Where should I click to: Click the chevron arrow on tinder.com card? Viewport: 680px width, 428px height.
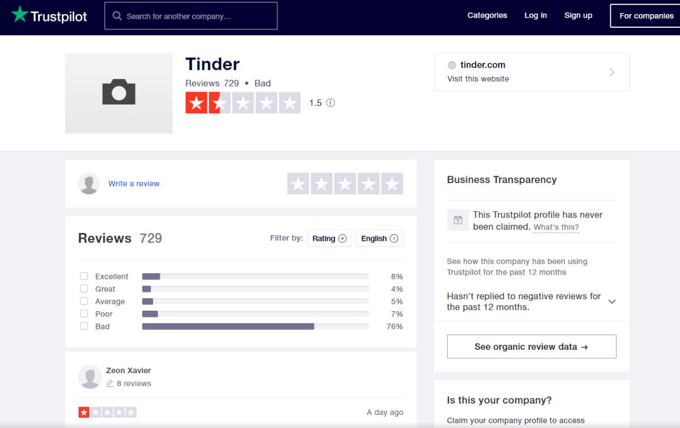611,72
